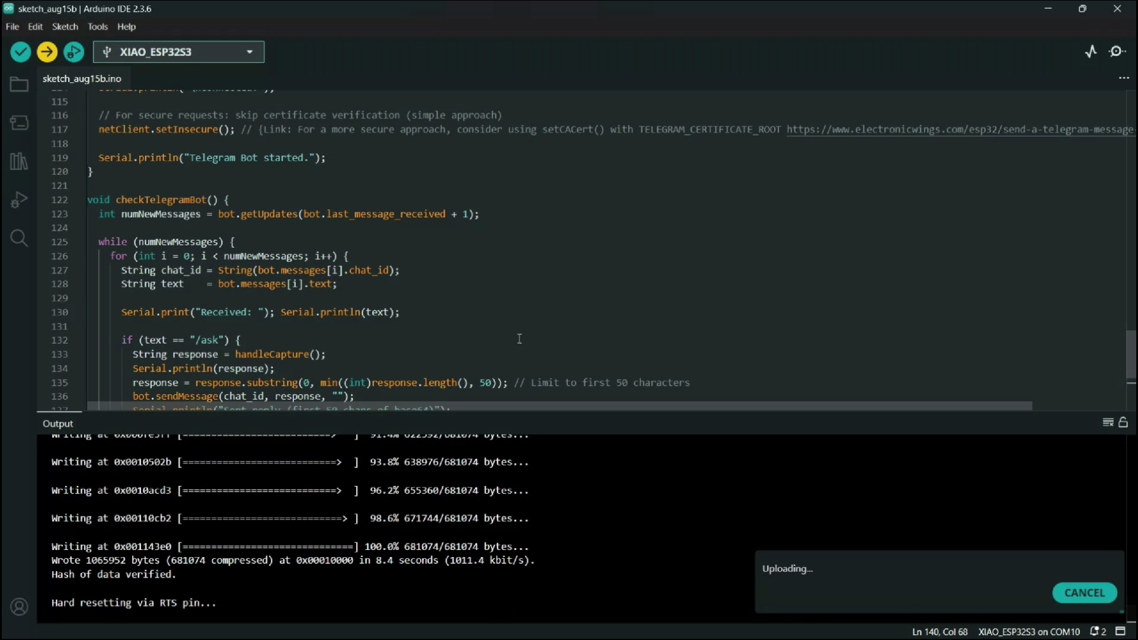This screenshot has width=1138, height=640.
Task: Click bot.sendMessage on line 136
Action: tap(175, 396)
